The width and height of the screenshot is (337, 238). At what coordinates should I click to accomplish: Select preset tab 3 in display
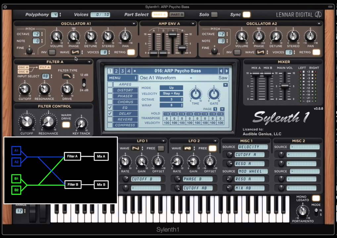[122, 71]
